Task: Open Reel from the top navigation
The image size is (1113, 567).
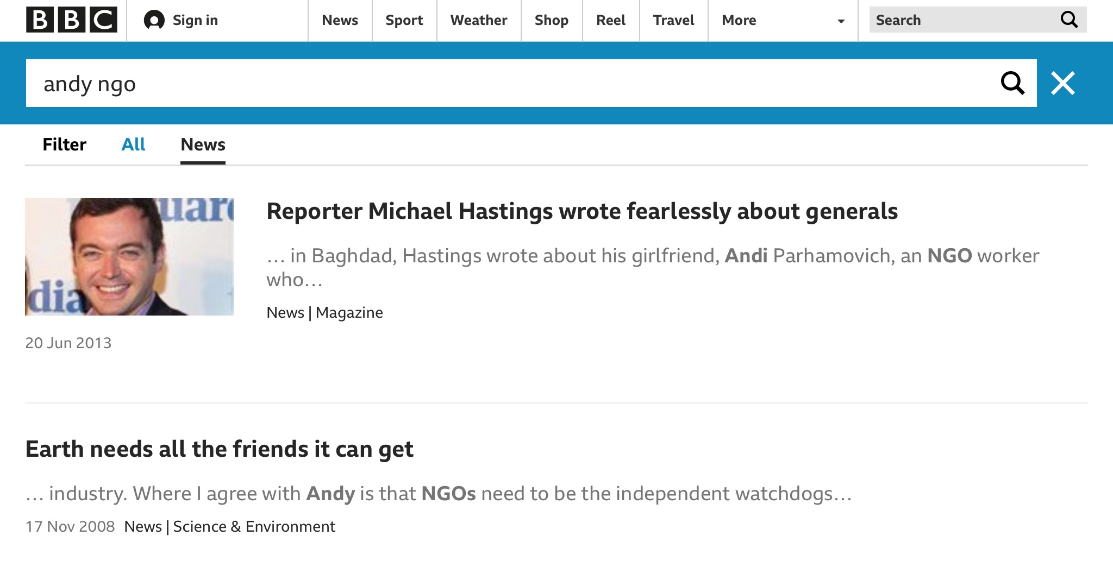Action: (610, 21)
